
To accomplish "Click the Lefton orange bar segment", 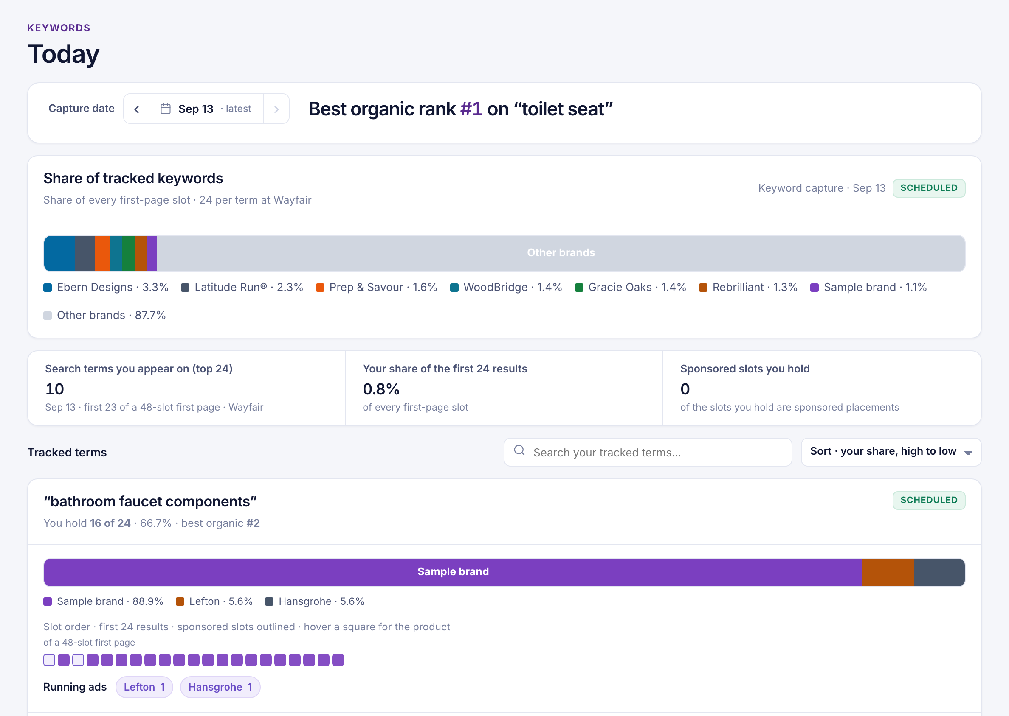I will tap(888, 572).
